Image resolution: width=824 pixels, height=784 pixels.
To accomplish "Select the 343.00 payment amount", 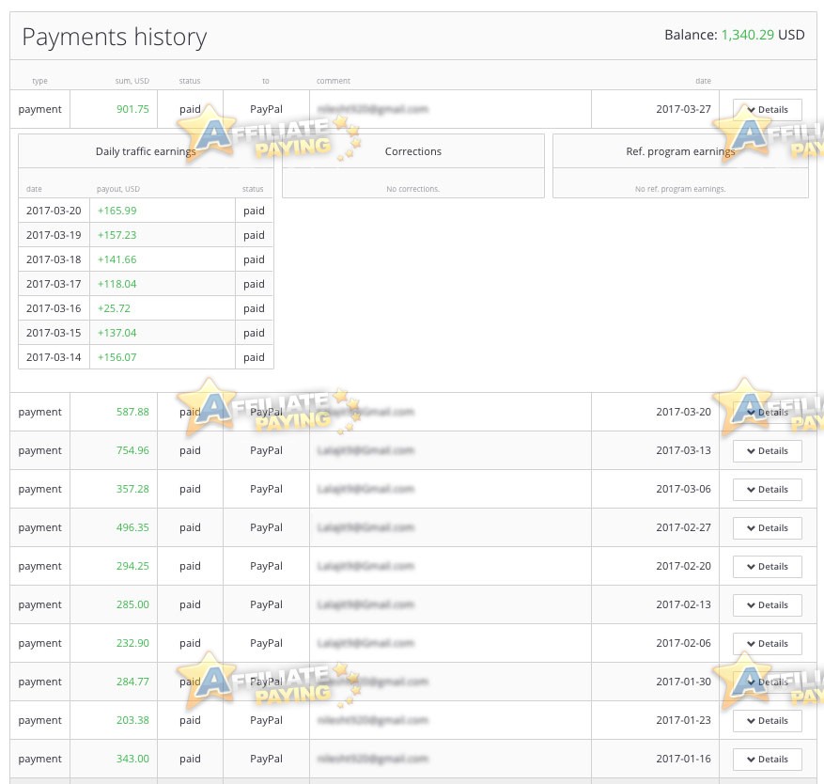I will click(x=132, y=759).
